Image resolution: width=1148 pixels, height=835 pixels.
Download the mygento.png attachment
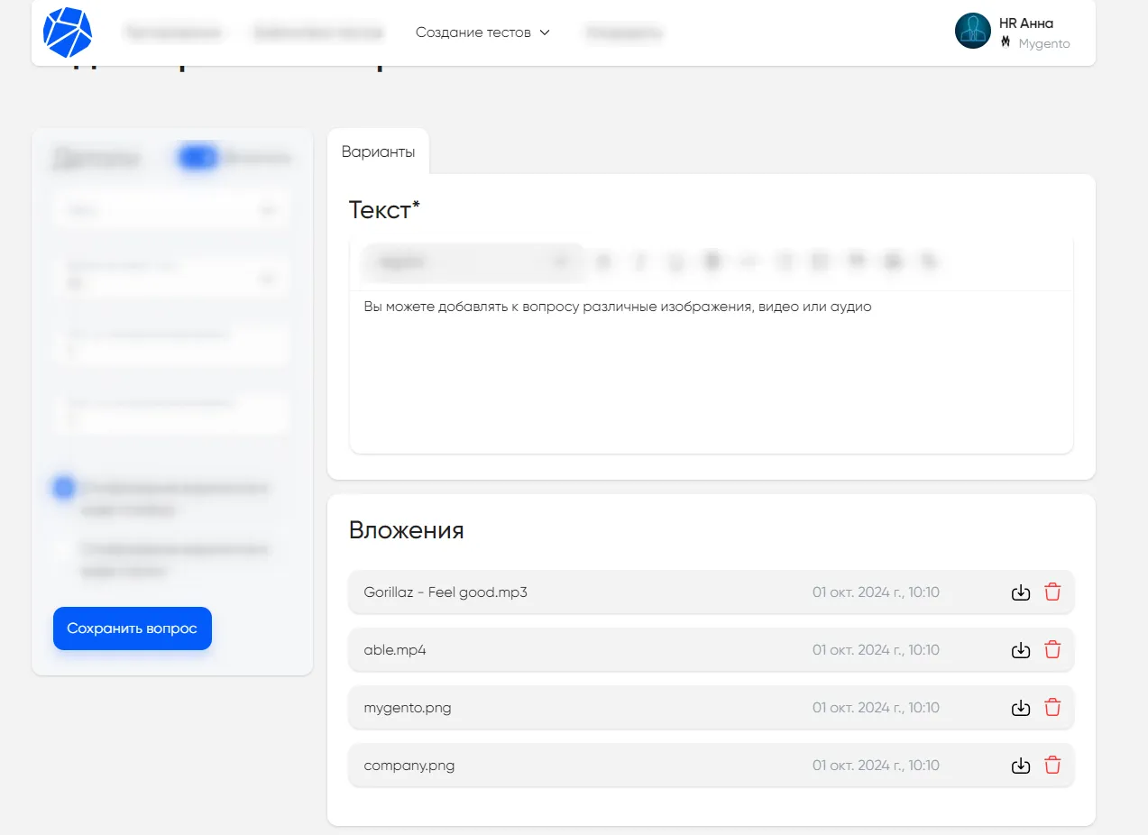click(1020, 708)
